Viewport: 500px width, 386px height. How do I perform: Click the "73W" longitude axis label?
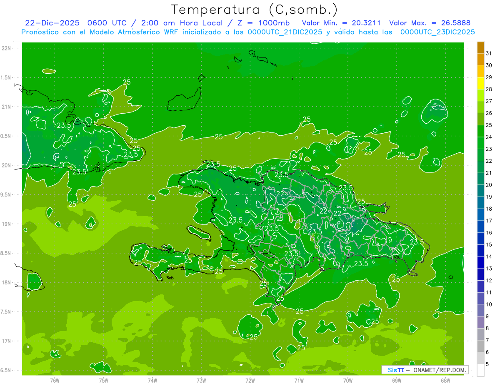point(201,380)
